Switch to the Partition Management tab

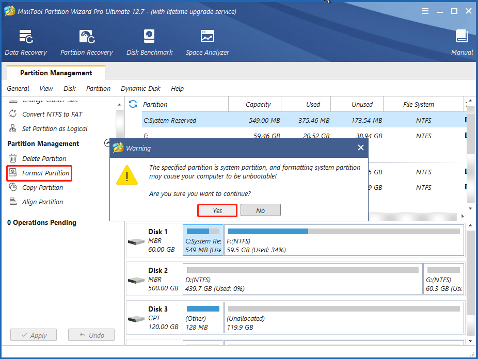click(56, 73)
